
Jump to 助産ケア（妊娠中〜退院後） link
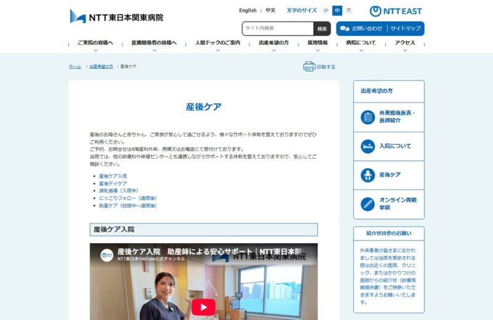click(128, 206)
